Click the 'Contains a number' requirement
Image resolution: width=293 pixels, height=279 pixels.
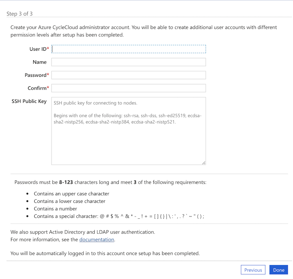click(55, 208)
